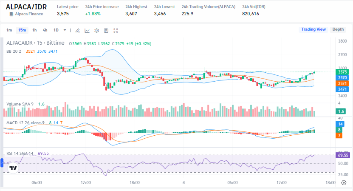This screenshot has width=353, height=191.
Task: Click the 3575 current price tag
Action: 342,72
